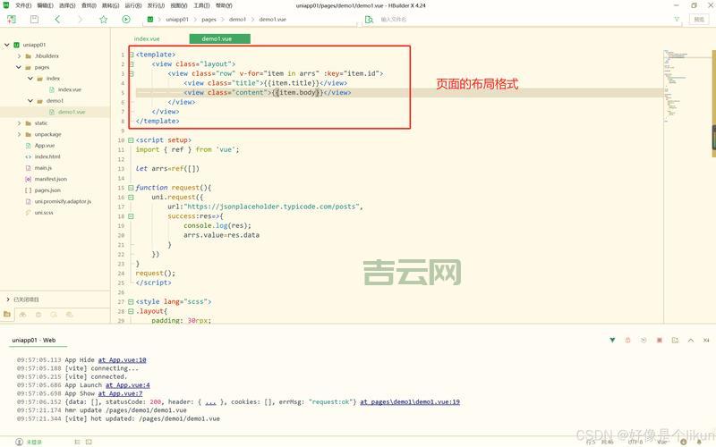Switch to the index.vue editor tab

coord(146,38)
